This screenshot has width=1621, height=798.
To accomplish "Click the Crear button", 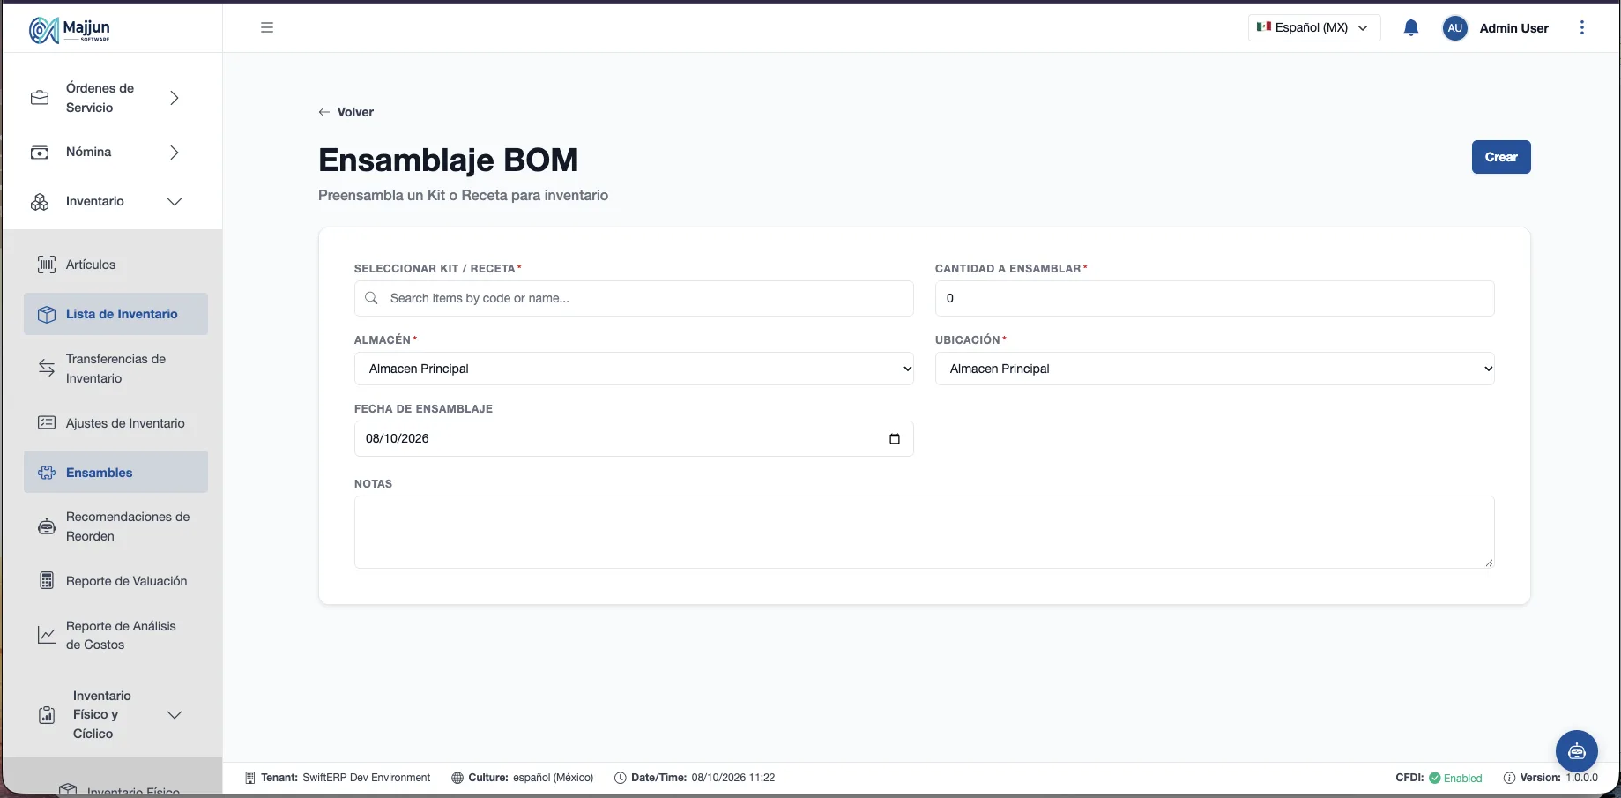I will point(1501,157).
